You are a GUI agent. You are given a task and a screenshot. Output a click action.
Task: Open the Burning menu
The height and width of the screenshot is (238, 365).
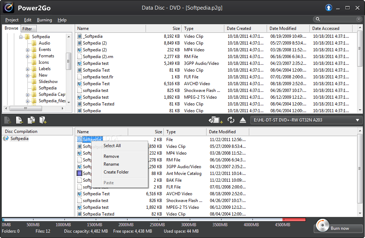45,20
